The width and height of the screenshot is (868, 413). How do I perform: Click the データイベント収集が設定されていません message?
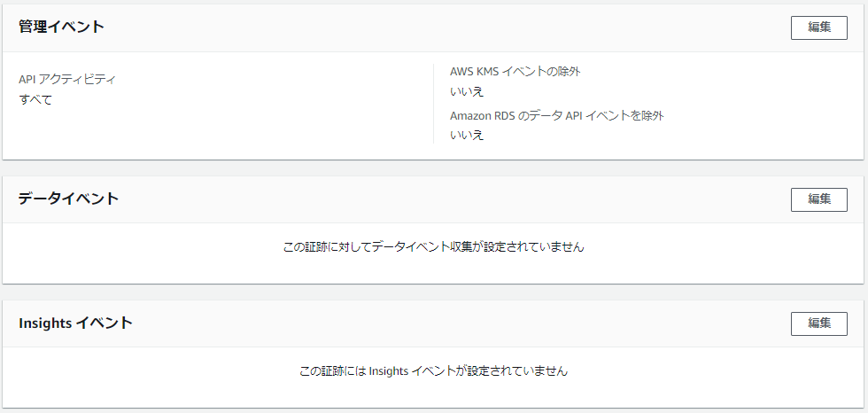433,247
